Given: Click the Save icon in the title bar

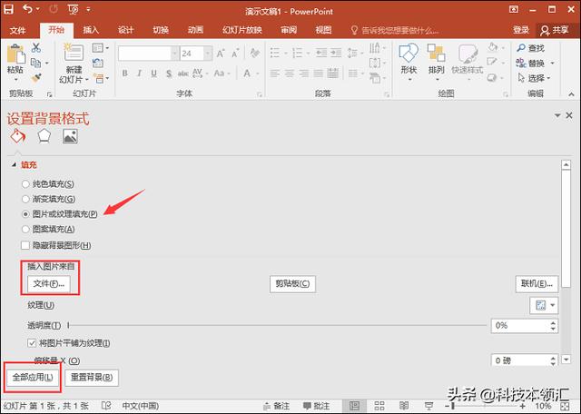Looking at the screenshot, I should click(x=11, y=9).
